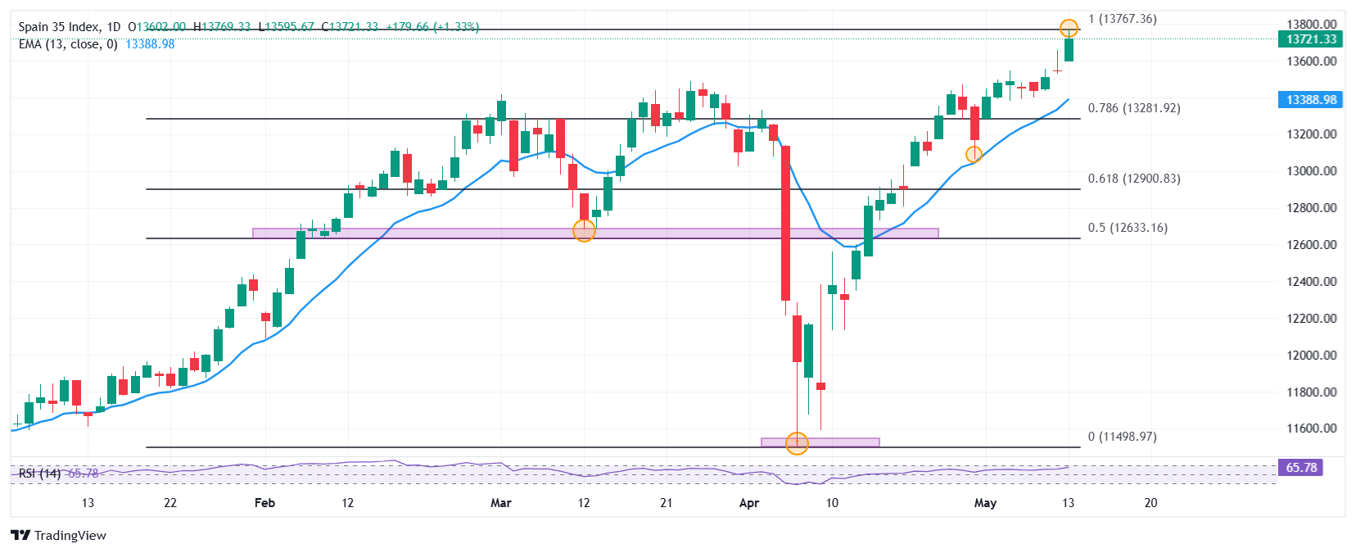Click the pink support zone rectangle near 12633
The image size is (1356, 553).
pos(595,233)
